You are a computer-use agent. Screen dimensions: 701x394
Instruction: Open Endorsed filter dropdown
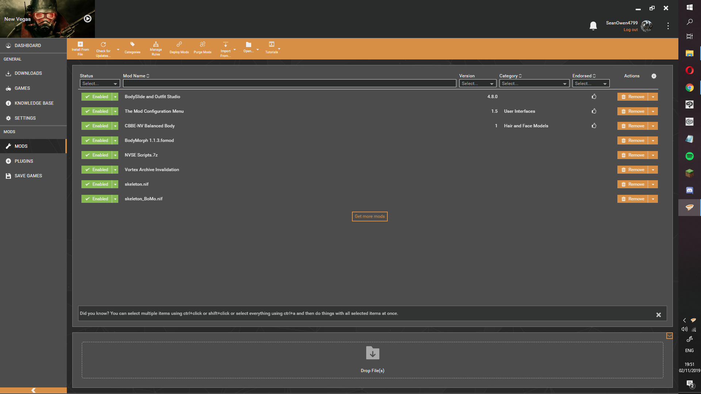[x=591, y=84]
